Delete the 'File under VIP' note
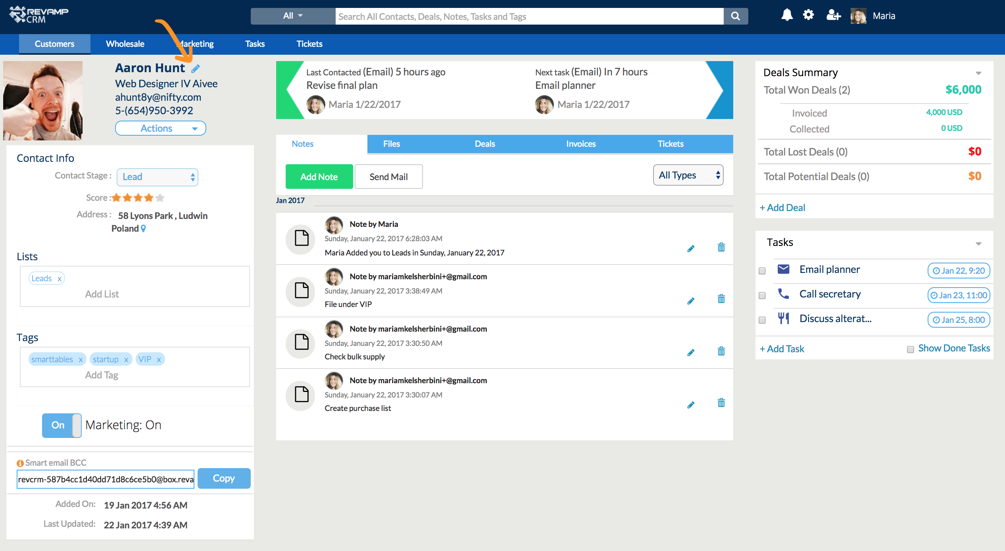Image resolution: width=1005 pixels, height=551 pixels. point(721,299)
